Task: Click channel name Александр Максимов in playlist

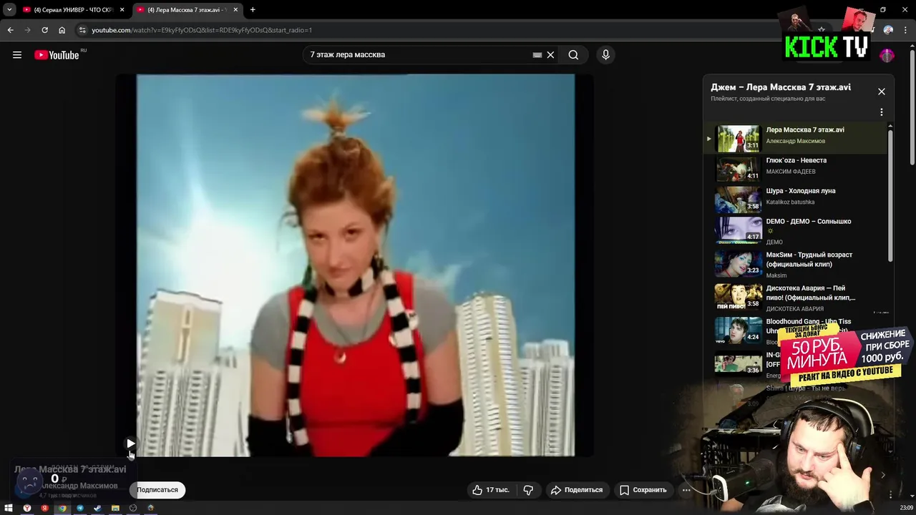Action: pos(795,142)
